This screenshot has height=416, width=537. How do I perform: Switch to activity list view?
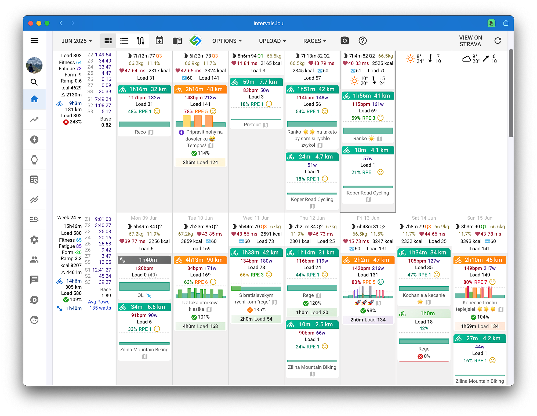point(124,41)
